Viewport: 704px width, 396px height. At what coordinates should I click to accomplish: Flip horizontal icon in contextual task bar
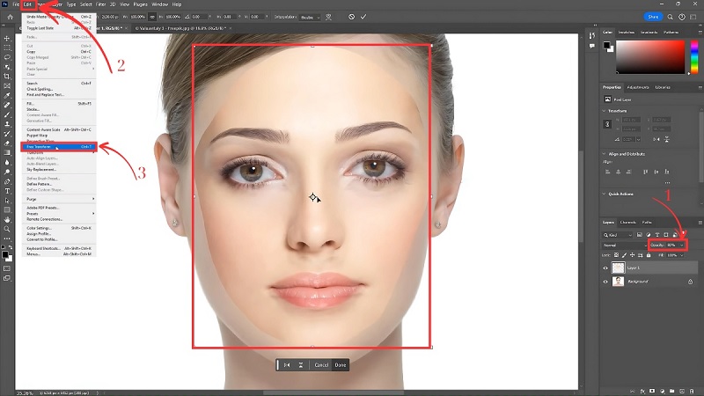(287, 365)
